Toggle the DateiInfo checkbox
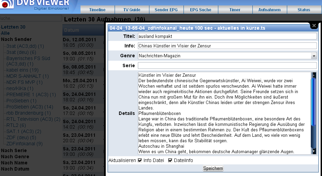Viewport: 322px width, 176px height. tap(170, 160)
